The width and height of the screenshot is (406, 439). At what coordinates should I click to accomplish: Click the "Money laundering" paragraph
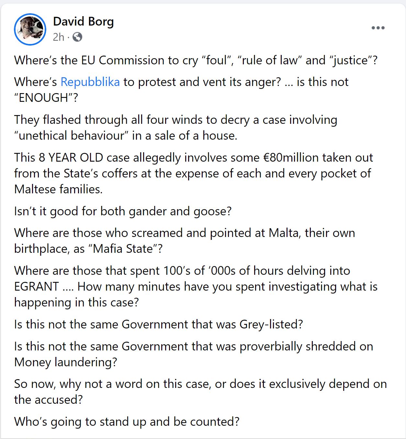[x=193, y=354]
